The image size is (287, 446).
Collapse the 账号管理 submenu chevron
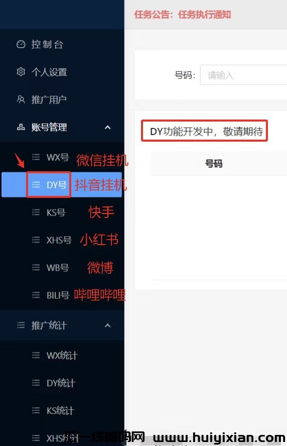pos(108,127)
